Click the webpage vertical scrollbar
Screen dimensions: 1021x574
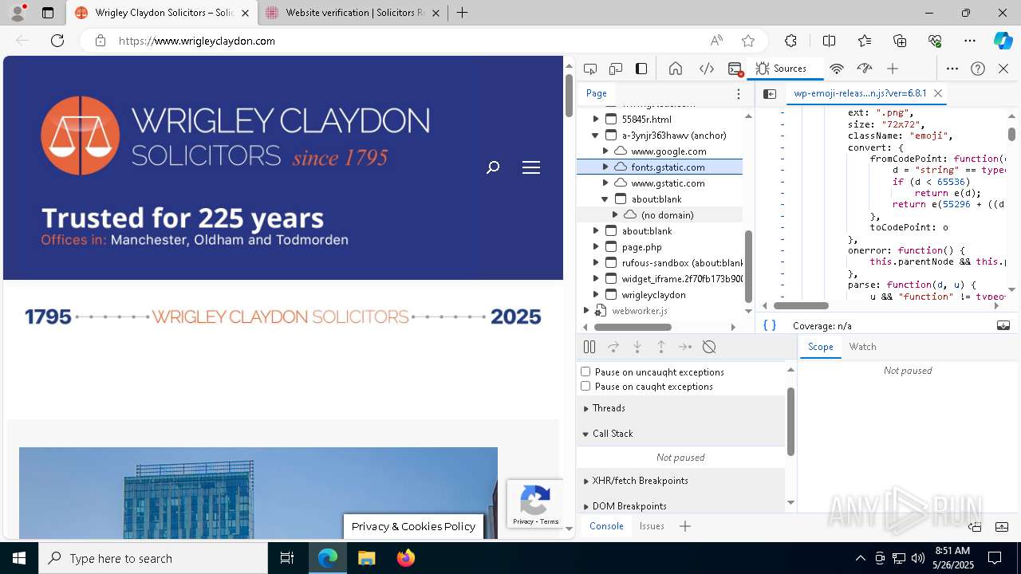pyautogui.click(x=569, y=96)
